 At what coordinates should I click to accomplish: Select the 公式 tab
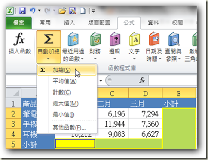(x=129, y=23)
